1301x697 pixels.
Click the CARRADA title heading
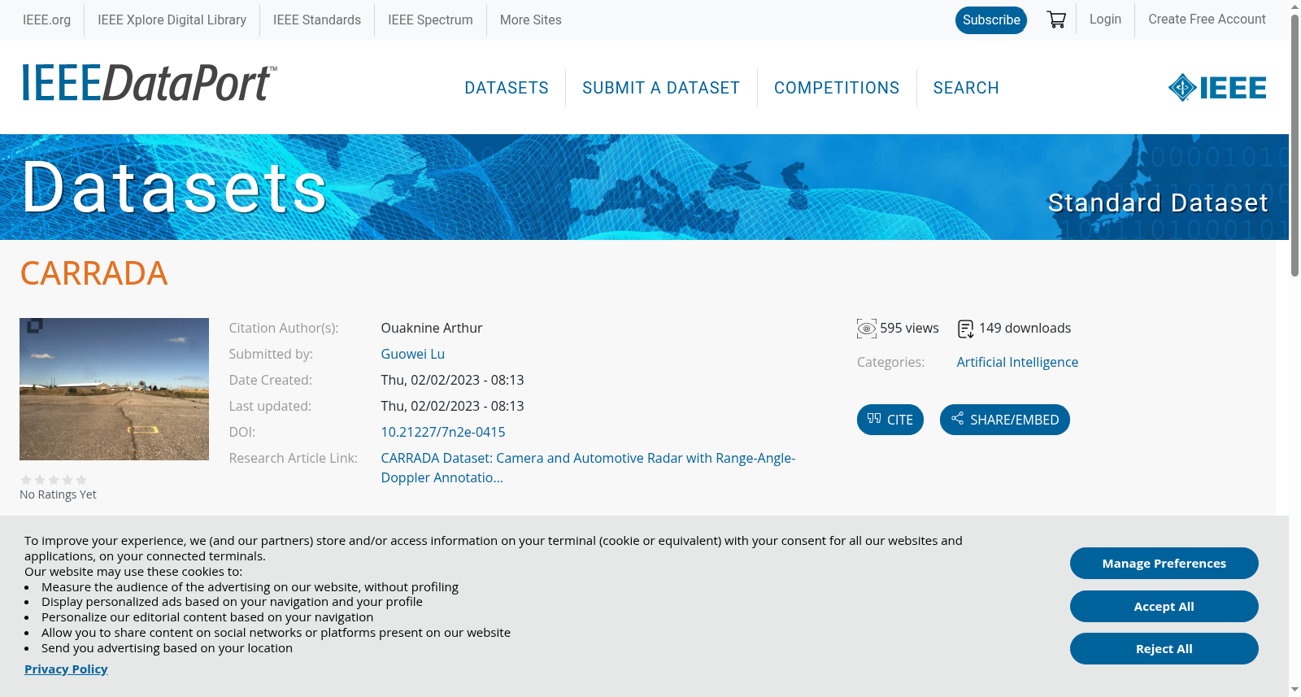point(94,273)
